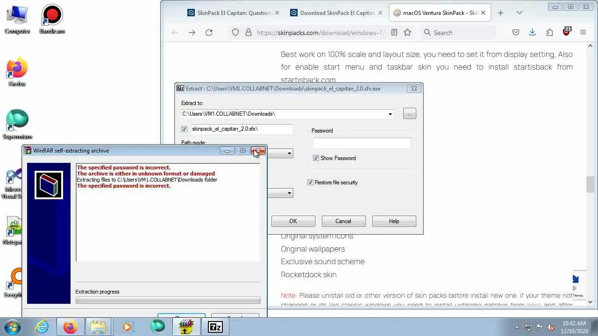This screenshot has height=336, width=598.
Task: Save page to Pocket icon
Action: 516,32
